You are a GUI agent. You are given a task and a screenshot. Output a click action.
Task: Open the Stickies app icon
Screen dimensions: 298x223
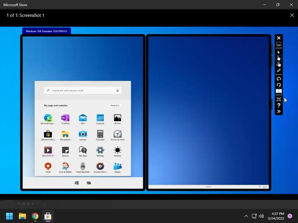pos(65,150)
